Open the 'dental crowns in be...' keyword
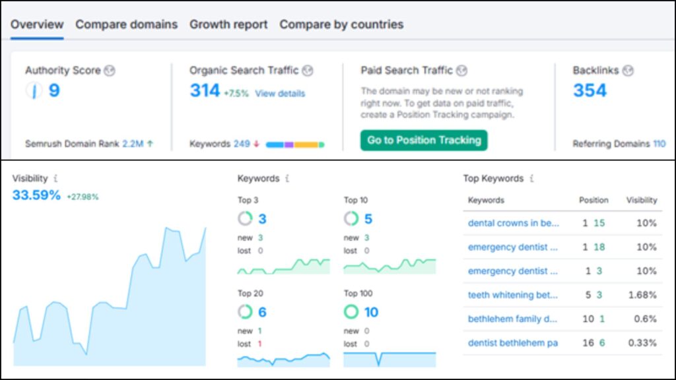This screenshot has width=676, height=380. 513,223
